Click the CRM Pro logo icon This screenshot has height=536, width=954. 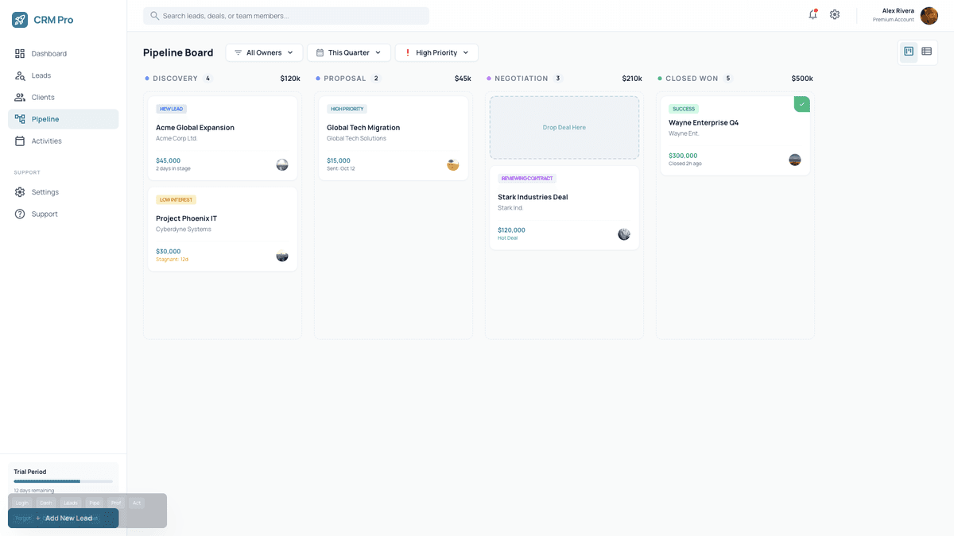click(x=17, y=19)
